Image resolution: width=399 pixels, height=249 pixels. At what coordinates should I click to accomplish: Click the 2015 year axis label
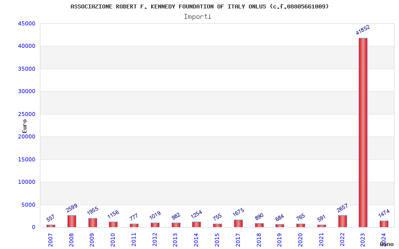[x=217, y=240]
